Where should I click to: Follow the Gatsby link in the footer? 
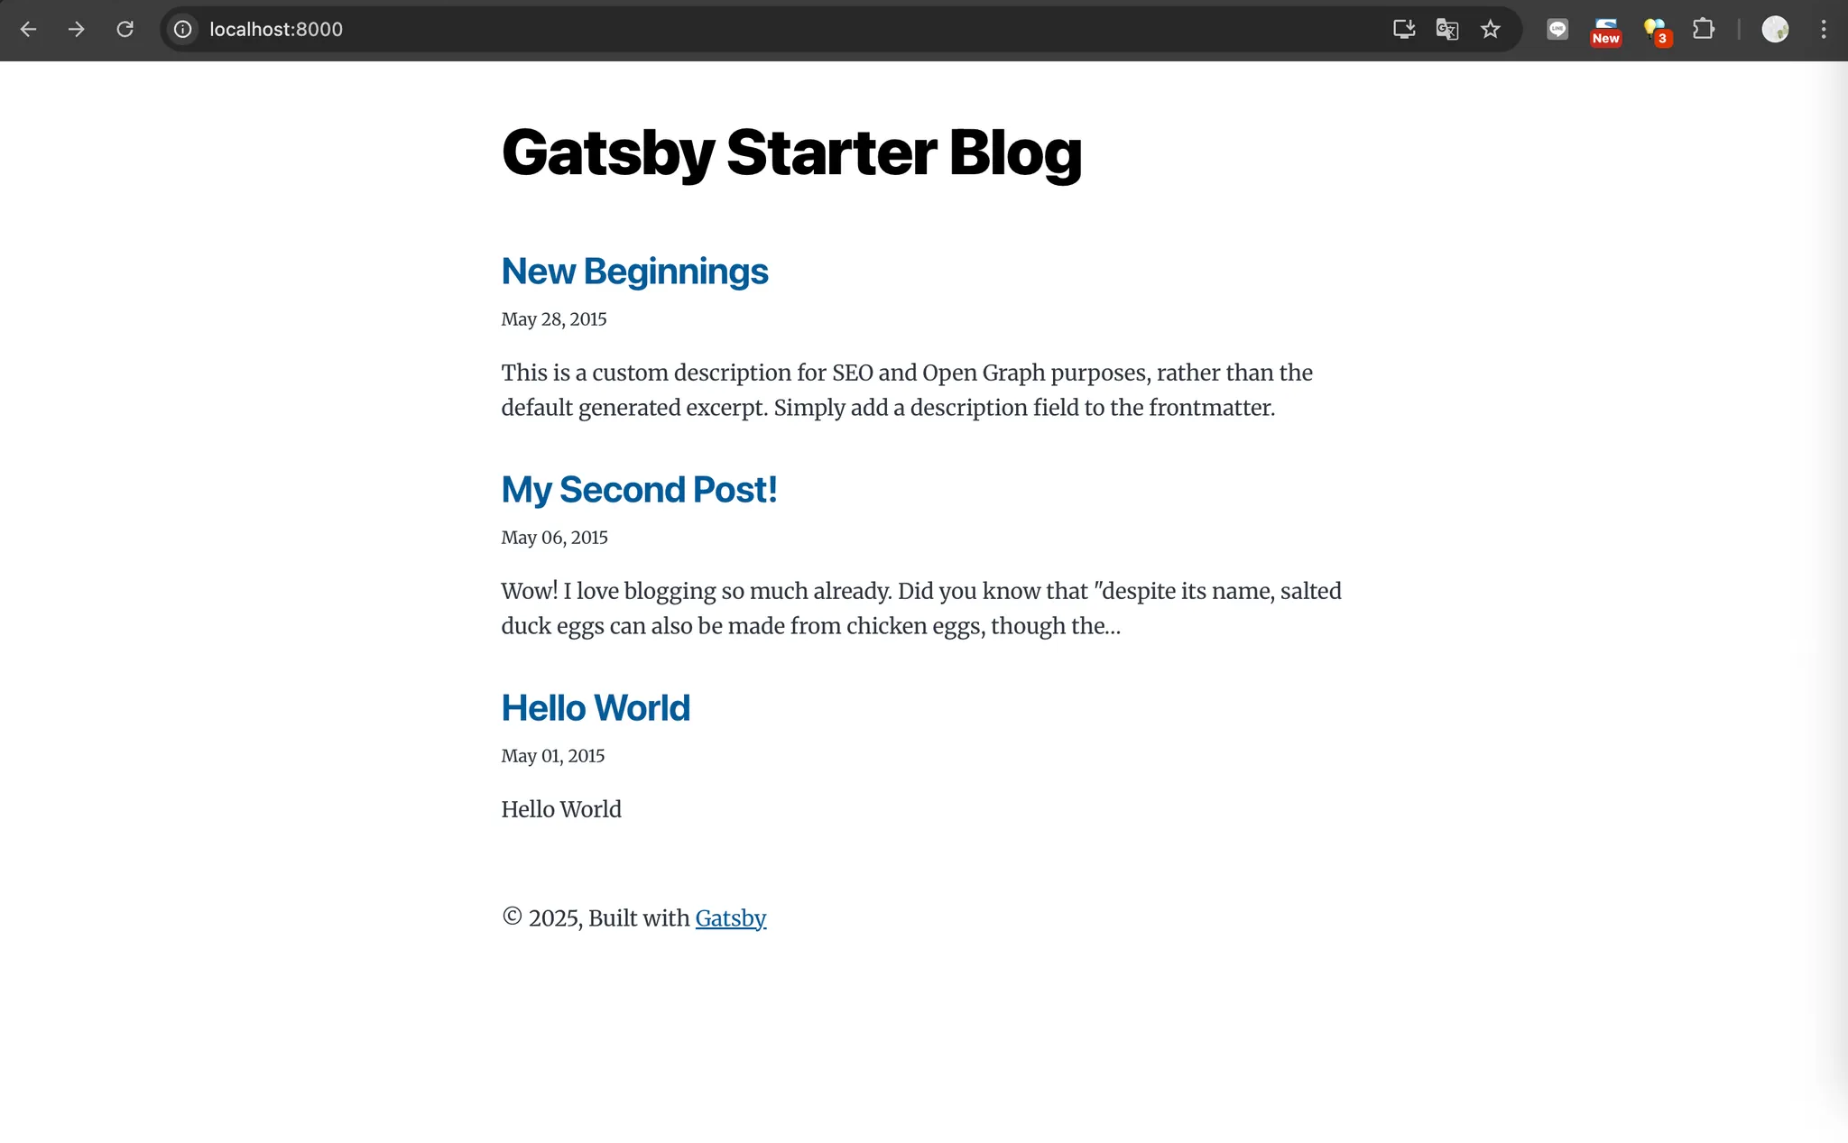click(731, 918)
